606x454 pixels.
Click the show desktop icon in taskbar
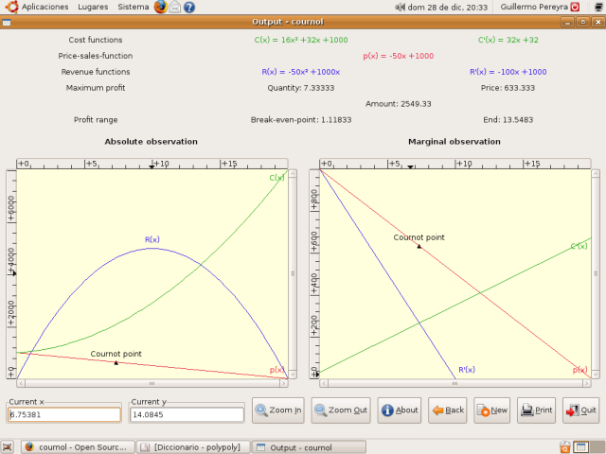click(8, 446)
